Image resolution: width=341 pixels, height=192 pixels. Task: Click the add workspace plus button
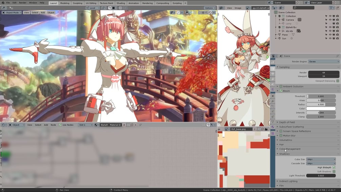[x=185, y=3]
